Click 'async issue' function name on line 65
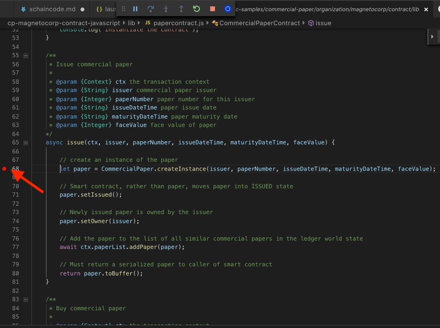Screen dimensions: 440x328 [75, 143]
